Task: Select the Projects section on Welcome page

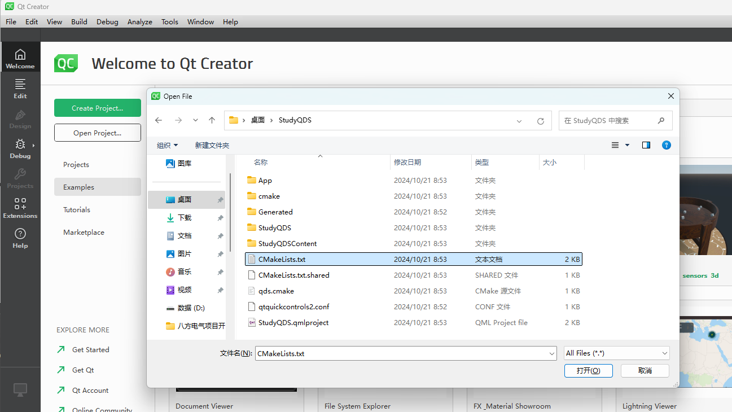Action: click(x=98, y=164)
